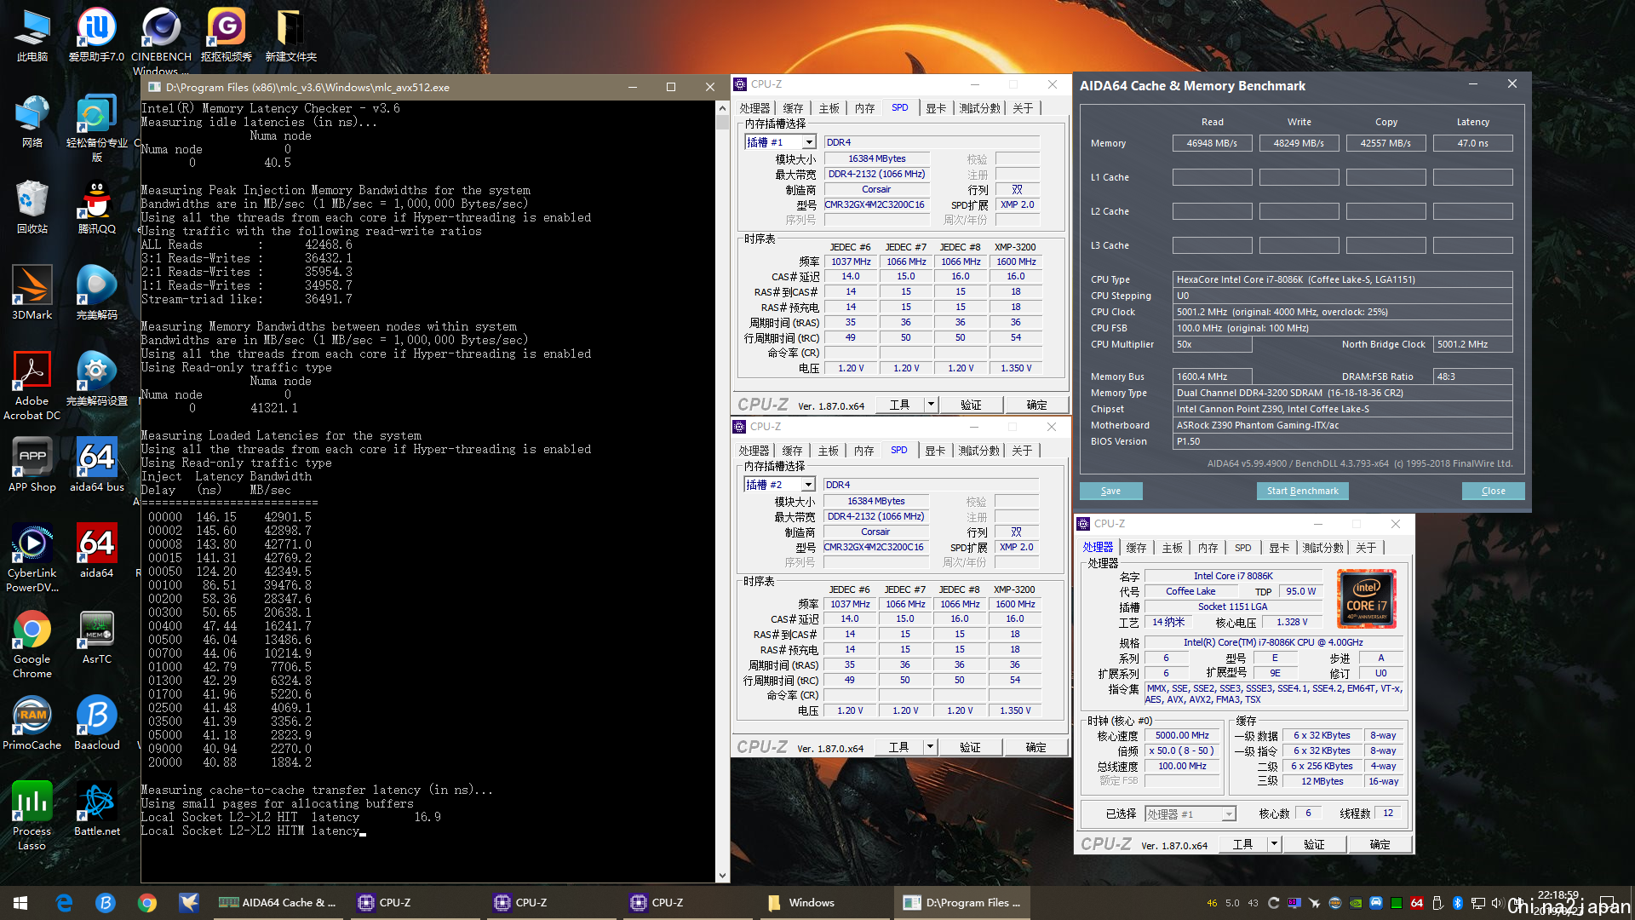Launch Process Lasso desktop shortcut
Image resolution: width=1635 pixels, height=920 pixels.
[x=32, y=816]
